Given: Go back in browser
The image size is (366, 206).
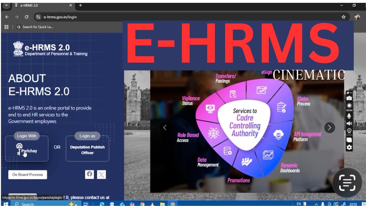Looking at the screenshot, I should coord(7,17).
